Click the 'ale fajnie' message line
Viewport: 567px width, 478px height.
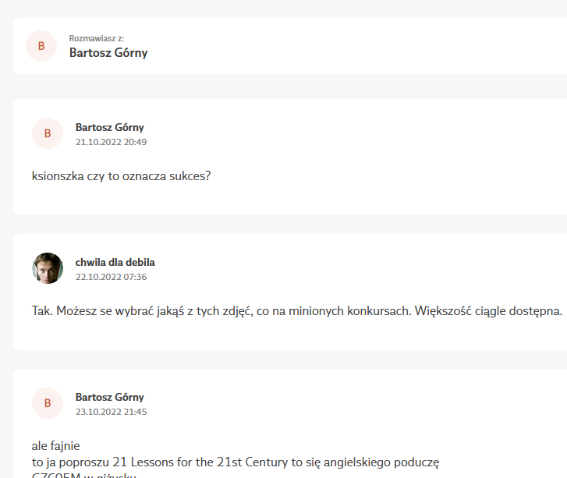tap(55, 446)
